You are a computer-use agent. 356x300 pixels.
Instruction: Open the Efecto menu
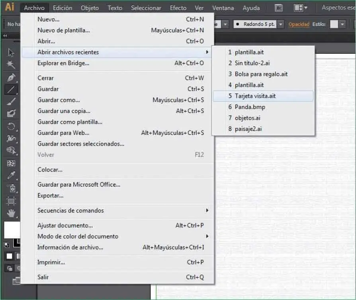pyautogui.click(x=178, y=8)
